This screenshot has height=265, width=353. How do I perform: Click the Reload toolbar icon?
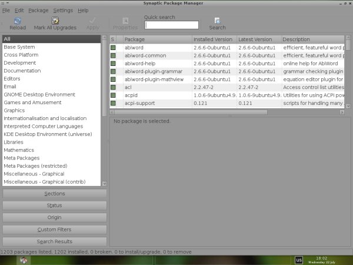click(18, 21)
